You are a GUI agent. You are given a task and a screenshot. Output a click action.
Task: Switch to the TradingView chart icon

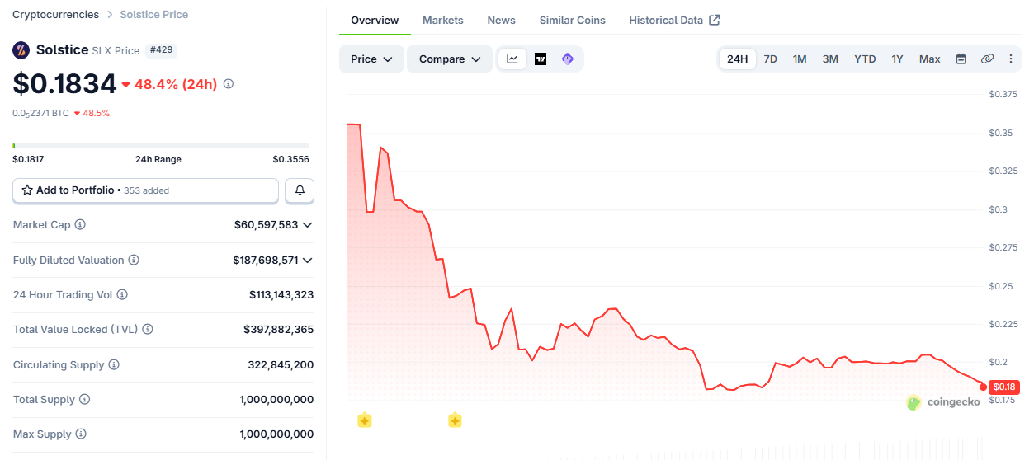point(541,59)
